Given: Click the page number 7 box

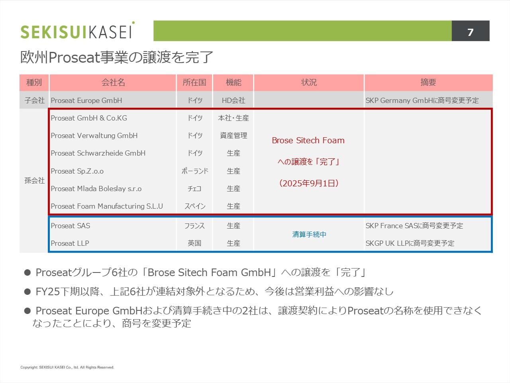Looking at the screenshot, I should click(470, 32).
